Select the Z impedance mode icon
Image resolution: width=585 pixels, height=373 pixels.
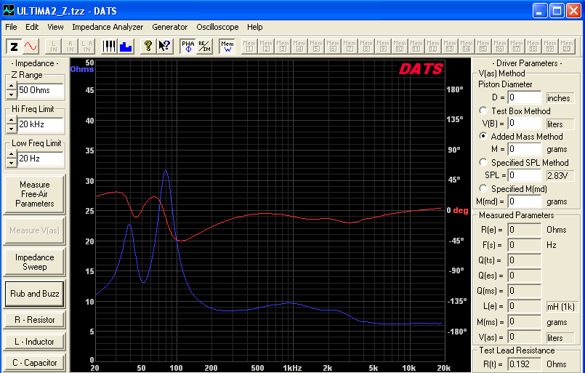click(14, 47)
